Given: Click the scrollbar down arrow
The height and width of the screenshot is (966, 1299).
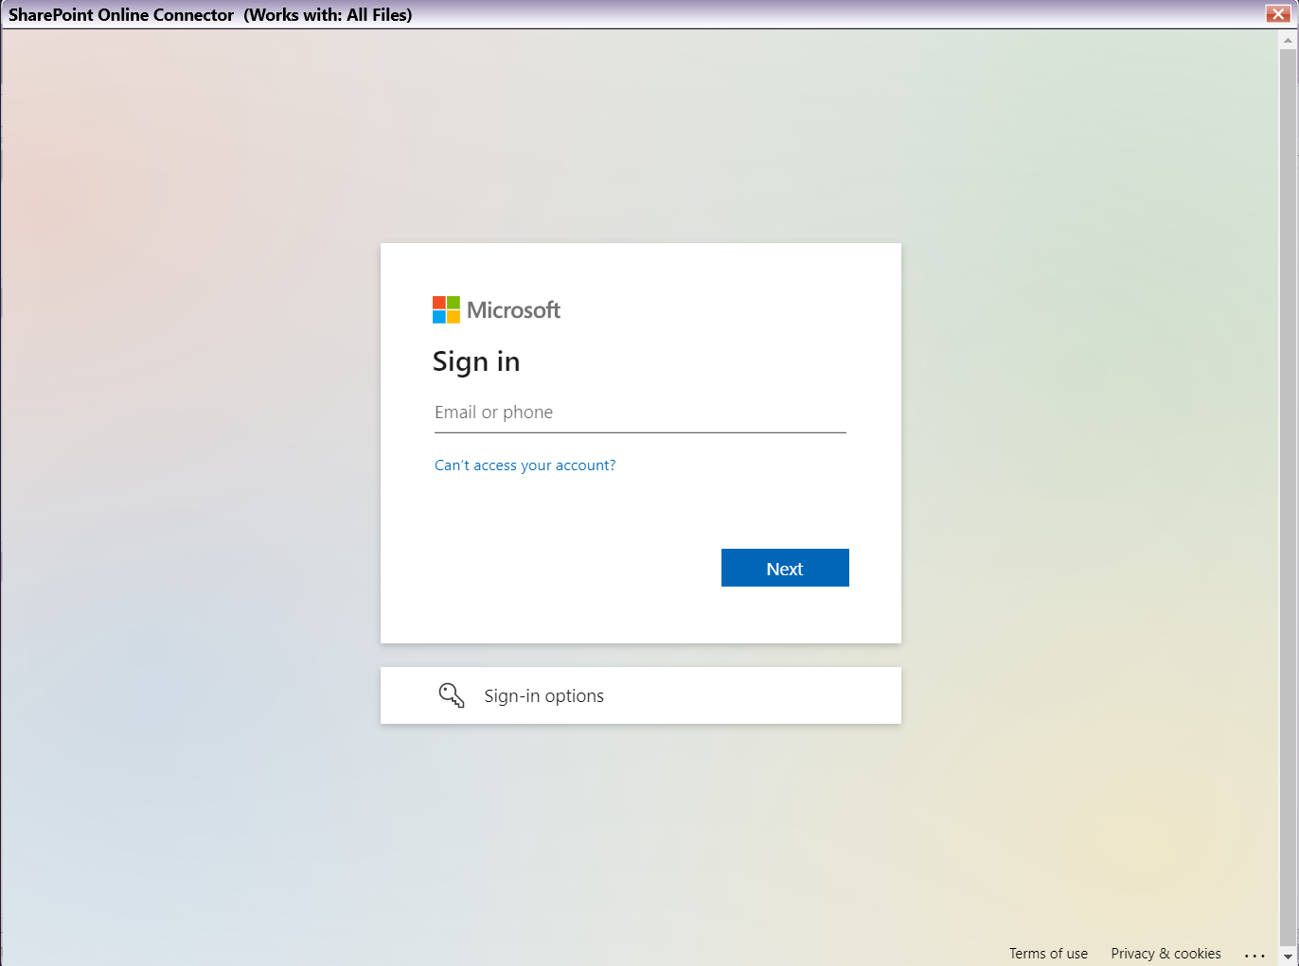Looking at the screenshot, I should [x=1288, y=957].
